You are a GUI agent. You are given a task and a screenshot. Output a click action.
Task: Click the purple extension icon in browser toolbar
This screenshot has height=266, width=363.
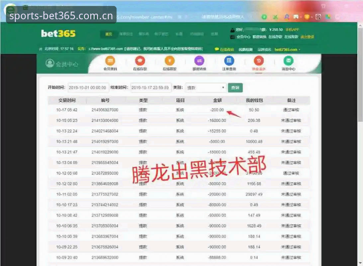pos(287,17)
